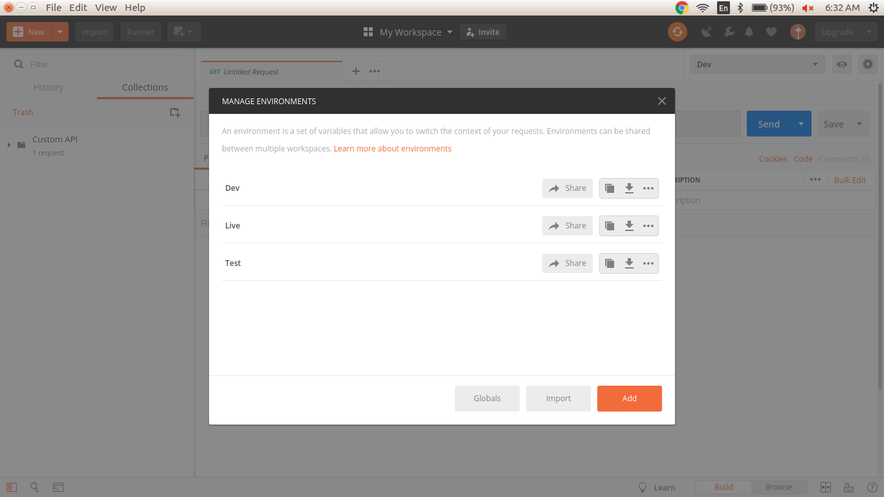The width and height of the screenshot is (884, 497).
Task: Type in the collection Filter field
Action: tap(96, 64)
